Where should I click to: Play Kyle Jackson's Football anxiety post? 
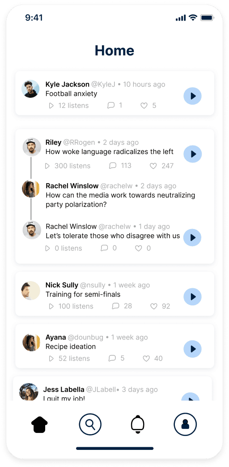[x=192, y=96]
